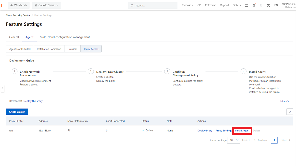Open the help question mark icon

[269, 5]
